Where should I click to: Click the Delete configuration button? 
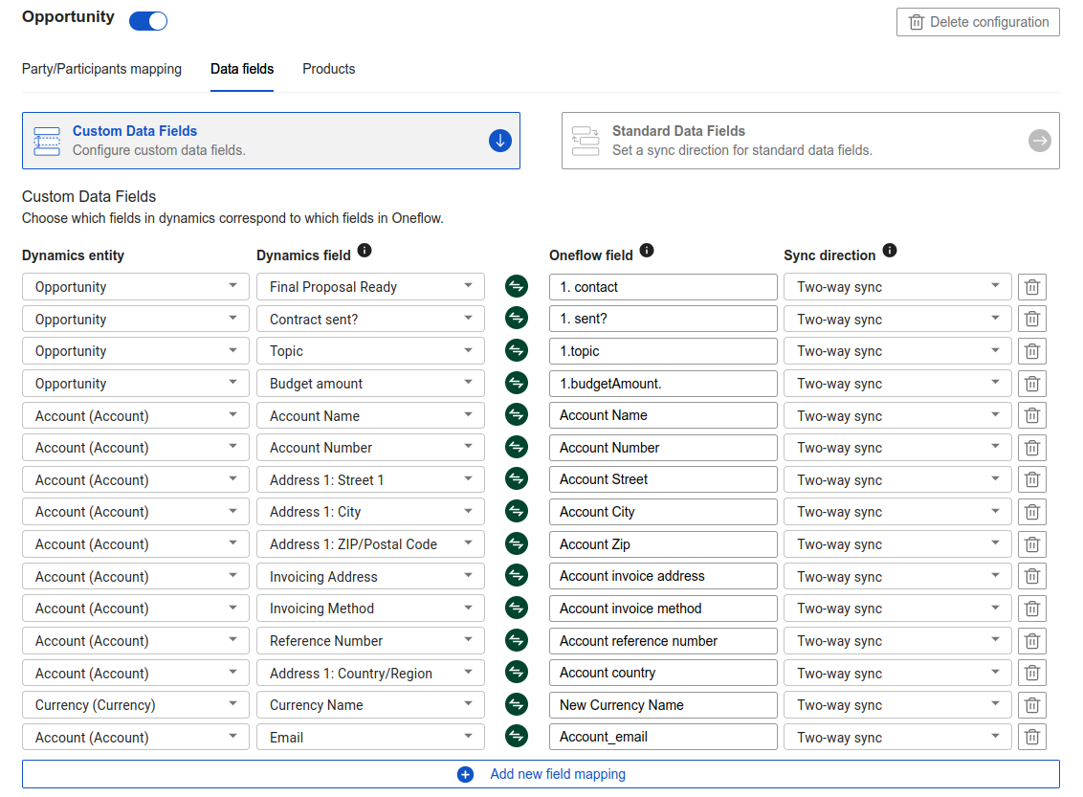click(978, 22)
